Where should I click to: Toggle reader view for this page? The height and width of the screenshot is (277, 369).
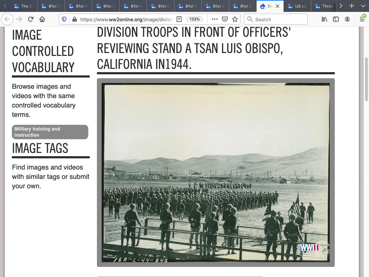[179, 19]
